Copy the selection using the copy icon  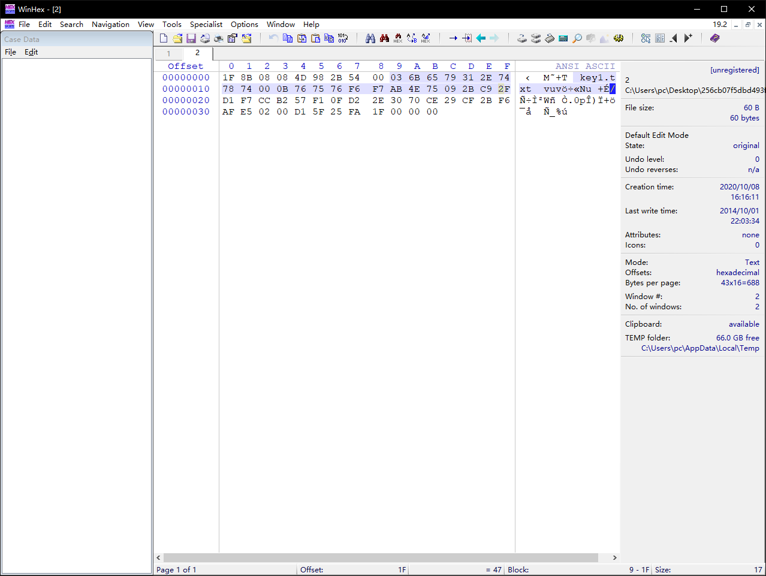click(287, 38)
